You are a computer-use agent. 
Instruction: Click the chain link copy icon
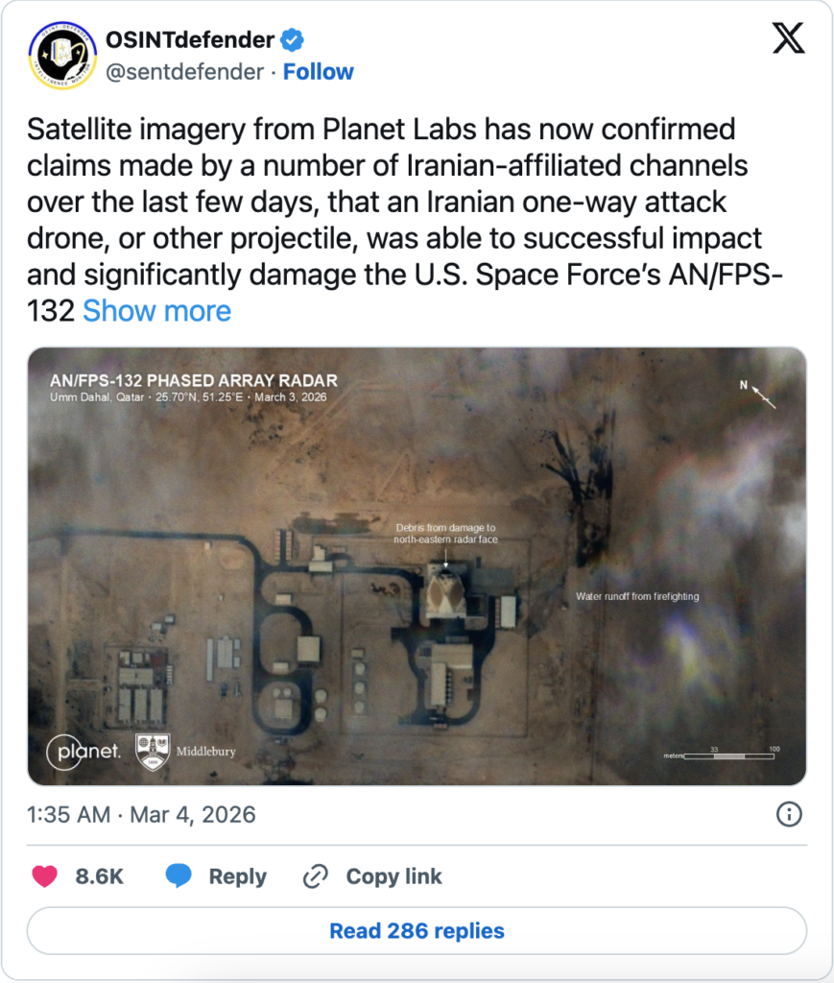(316, 876)
